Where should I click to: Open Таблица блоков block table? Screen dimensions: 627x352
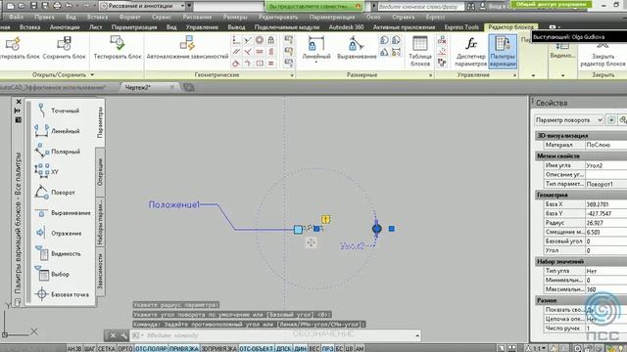(420, 51)
